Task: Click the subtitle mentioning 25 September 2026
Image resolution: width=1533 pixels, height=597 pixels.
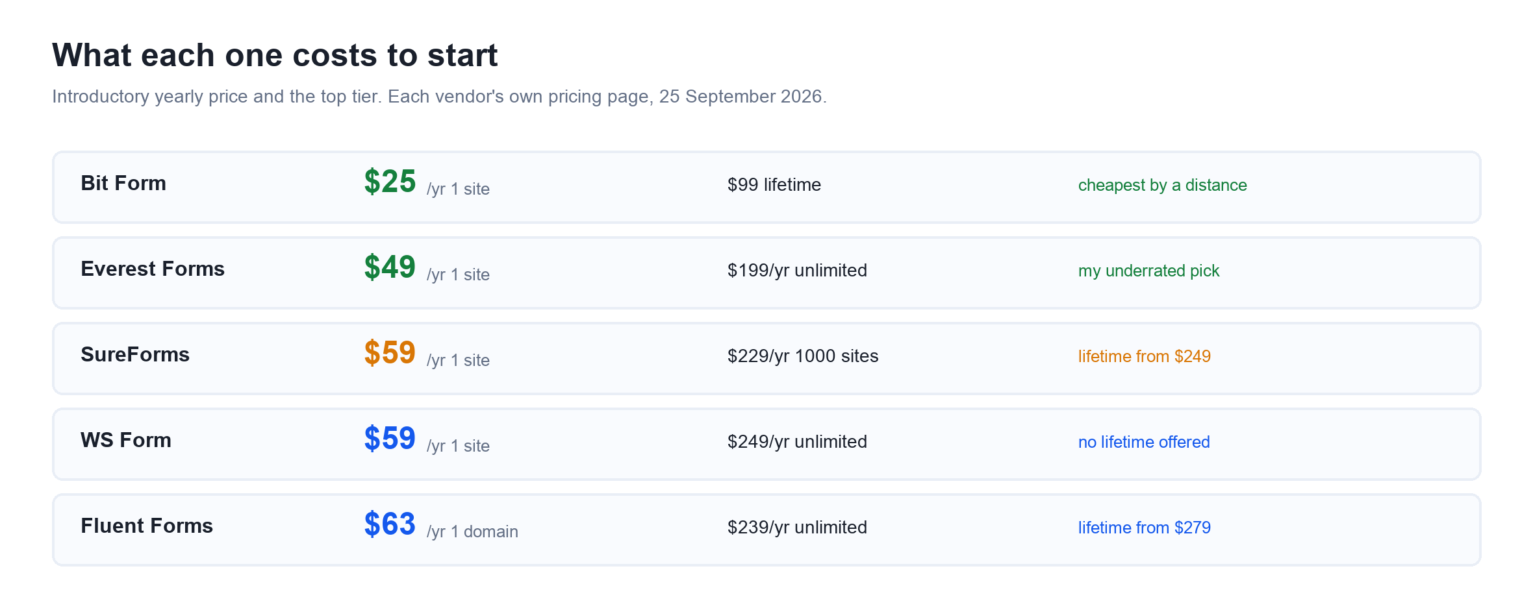Action: coord(439,96)
